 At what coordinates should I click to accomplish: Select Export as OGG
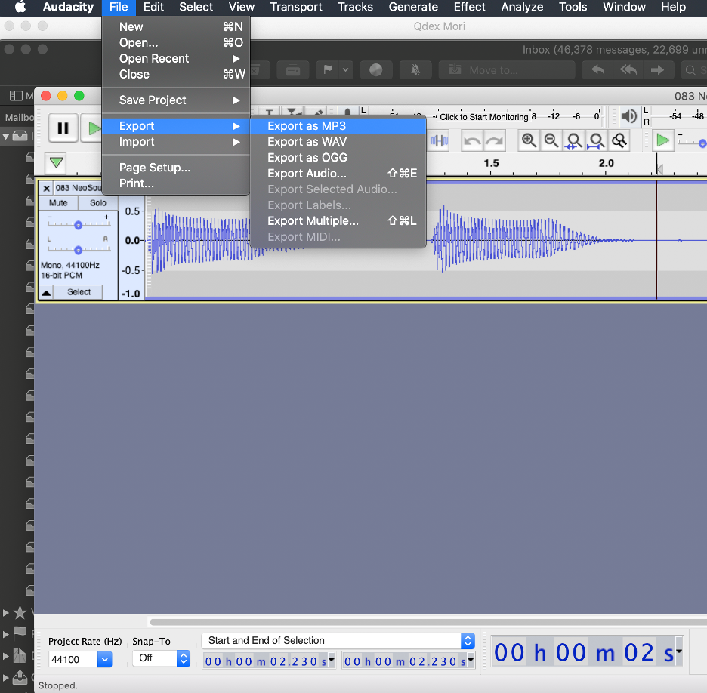tap(338, 158)
